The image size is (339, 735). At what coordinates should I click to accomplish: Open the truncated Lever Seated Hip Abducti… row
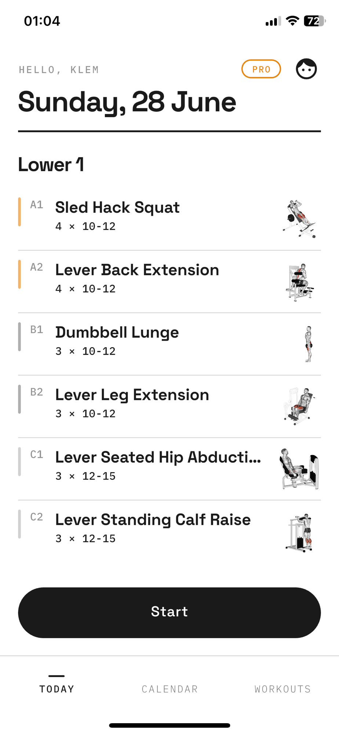[x=169, y=469]
